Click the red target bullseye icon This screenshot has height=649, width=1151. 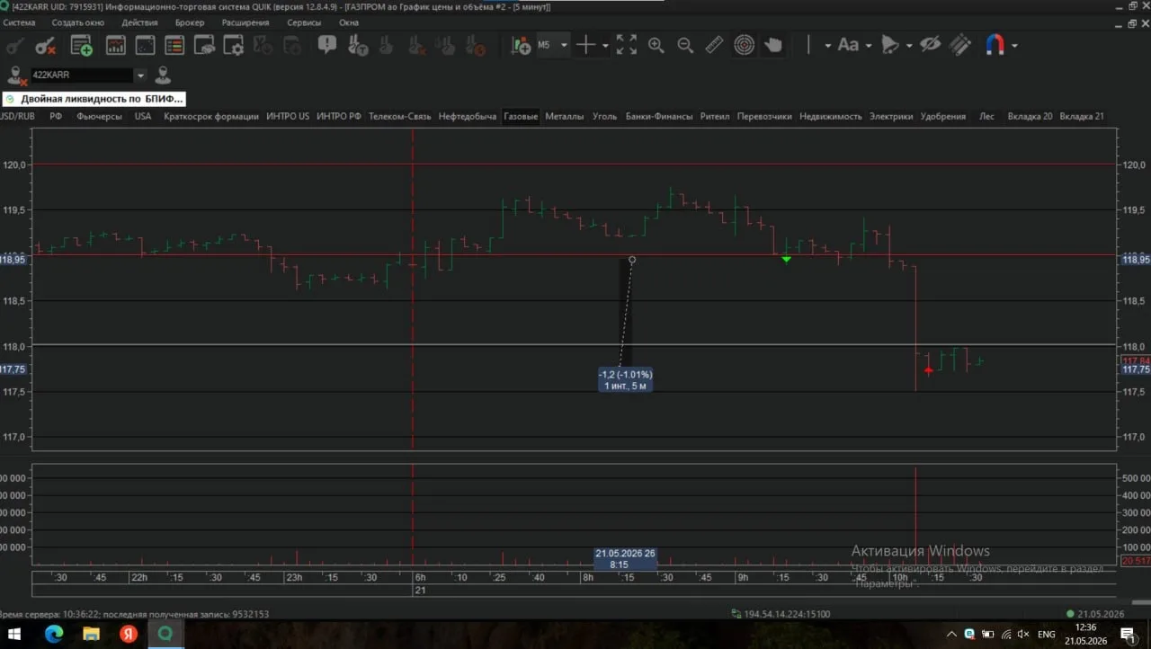[x=744, y=45]
